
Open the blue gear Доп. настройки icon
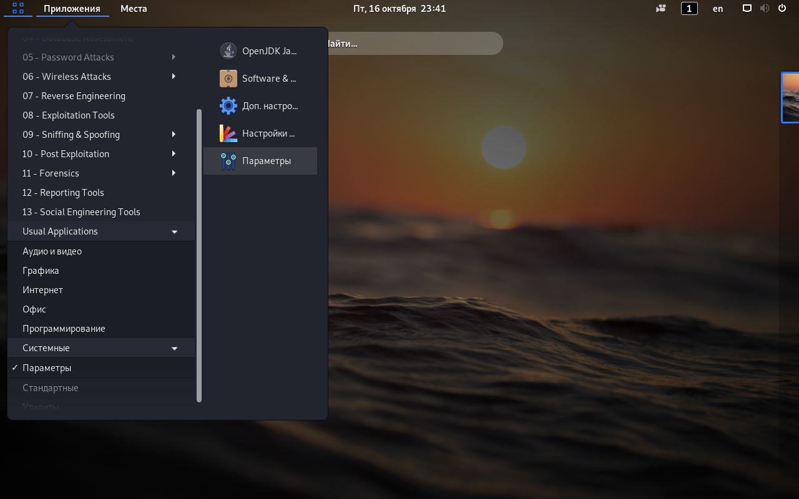[x=228, y=106]
